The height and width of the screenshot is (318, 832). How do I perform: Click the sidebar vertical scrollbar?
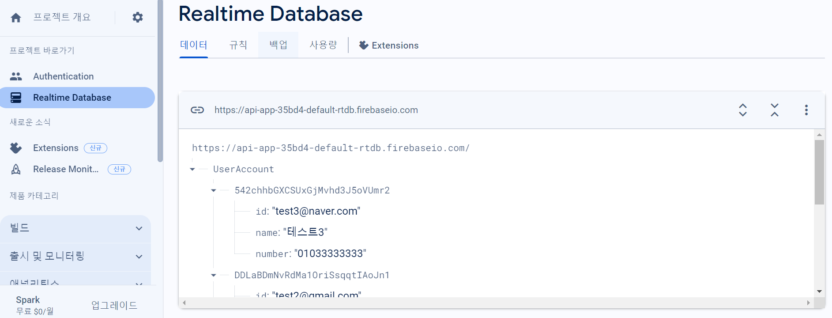(160, 81)
